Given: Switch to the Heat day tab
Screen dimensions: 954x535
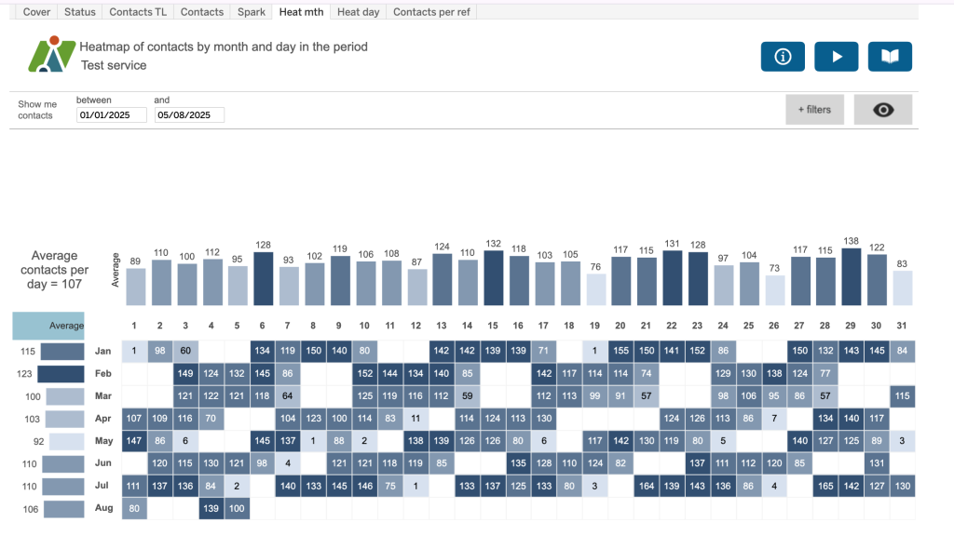Looking at the screenshot, I should point(358,12).
